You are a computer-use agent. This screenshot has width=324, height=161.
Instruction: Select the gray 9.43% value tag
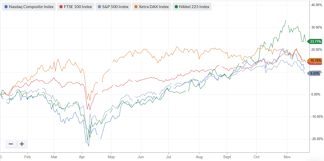click(314, 74)
